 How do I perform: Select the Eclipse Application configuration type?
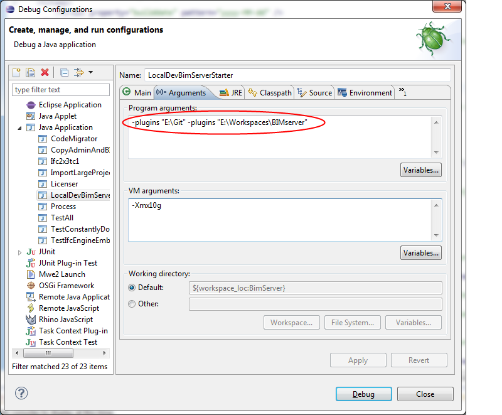click(69, 105)
